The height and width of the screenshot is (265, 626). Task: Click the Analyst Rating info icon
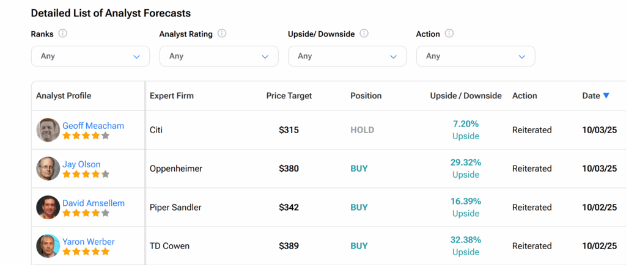pos(222,34)
